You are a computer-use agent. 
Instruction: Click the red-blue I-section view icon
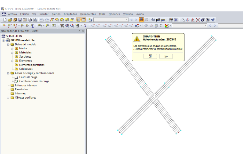(85, 26)
